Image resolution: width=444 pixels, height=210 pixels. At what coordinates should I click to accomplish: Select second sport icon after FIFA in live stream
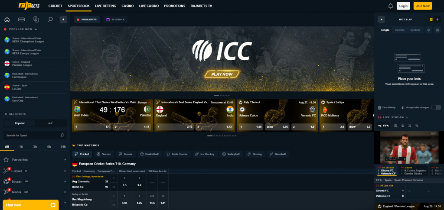click(x=403, y=126)
